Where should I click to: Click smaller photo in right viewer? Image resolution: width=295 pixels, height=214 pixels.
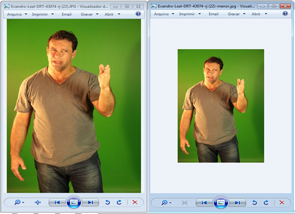[x=221, y=106]
